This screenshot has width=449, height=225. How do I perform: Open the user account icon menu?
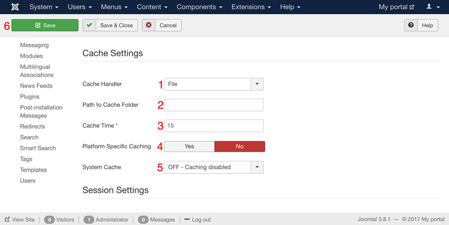click(x=432, y=7)
